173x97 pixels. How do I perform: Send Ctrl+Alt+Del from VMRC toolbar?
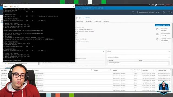(x=15, y=6)
